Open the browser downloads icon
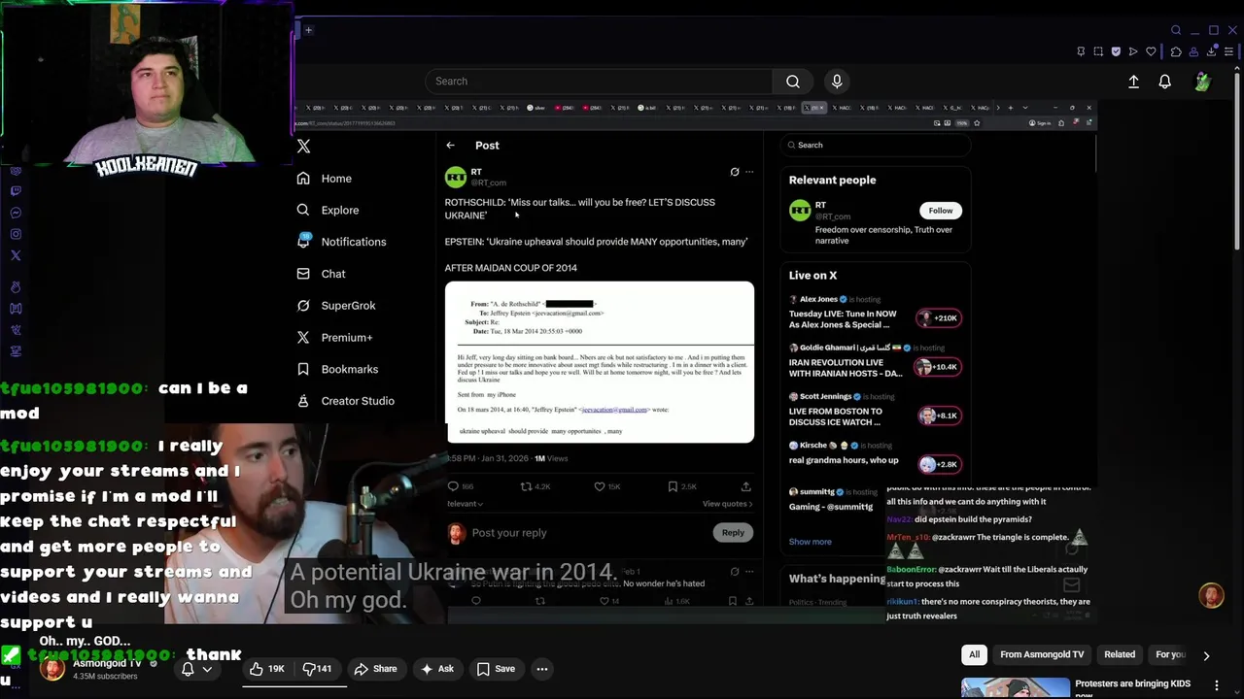The width and height of the screenshot is (1244, 699). click(x=1211, y=51)
